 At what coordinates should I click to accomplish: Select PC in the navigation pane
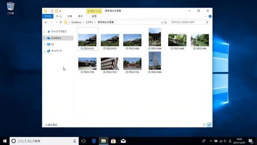tap(53, 44)
